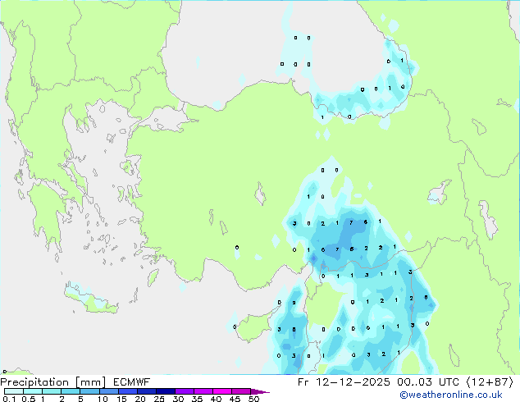Click the legend value "0.5"
The image size is (520, 402).
pyautogui.click(x=28, y=399)
